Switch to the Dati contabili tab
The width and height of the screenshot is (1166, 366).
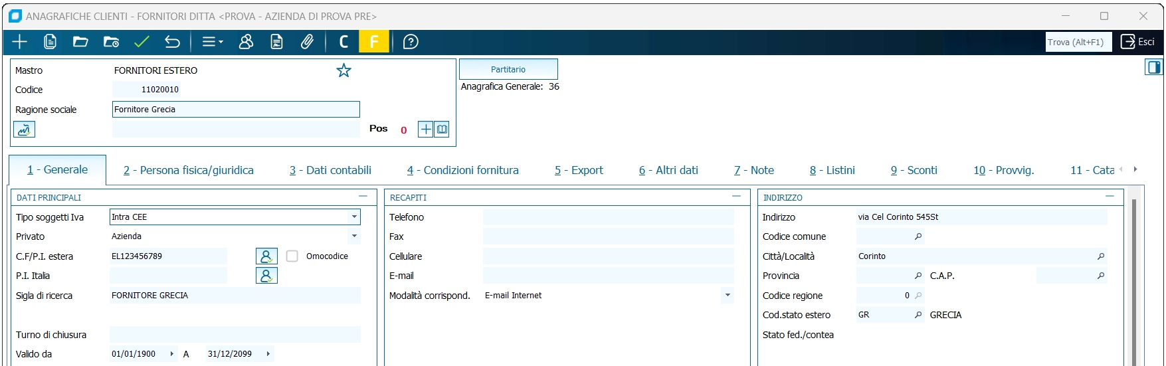[x=330, y=171]
